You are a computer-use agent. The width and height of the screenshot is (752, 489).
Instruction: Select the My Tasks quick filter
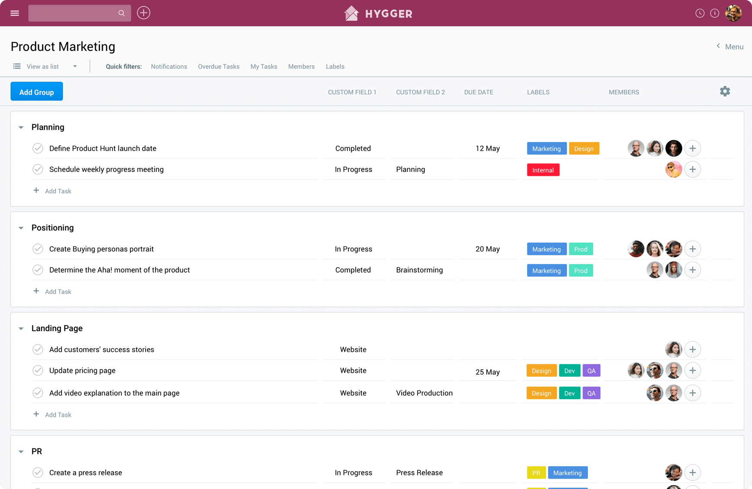coord(264,66)
